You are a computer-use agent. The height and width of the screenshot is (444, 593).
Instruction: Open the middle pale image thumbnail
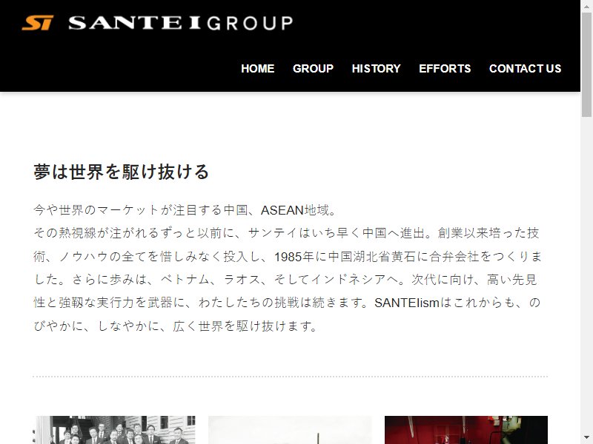coord(290,430)
